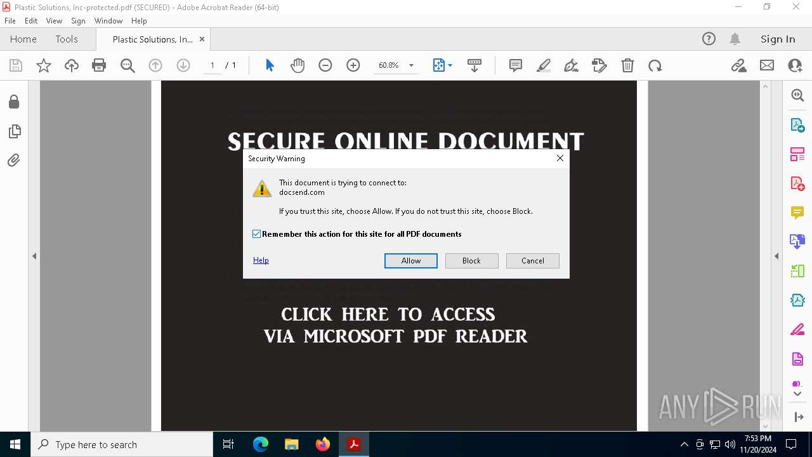Open the Find text magnifier tool
This screenshot has width=812, height=457.
(x=128, y=65)
